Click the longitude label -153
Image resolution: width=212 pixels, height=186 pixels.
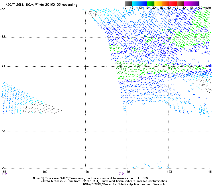(x=168, y=172)
